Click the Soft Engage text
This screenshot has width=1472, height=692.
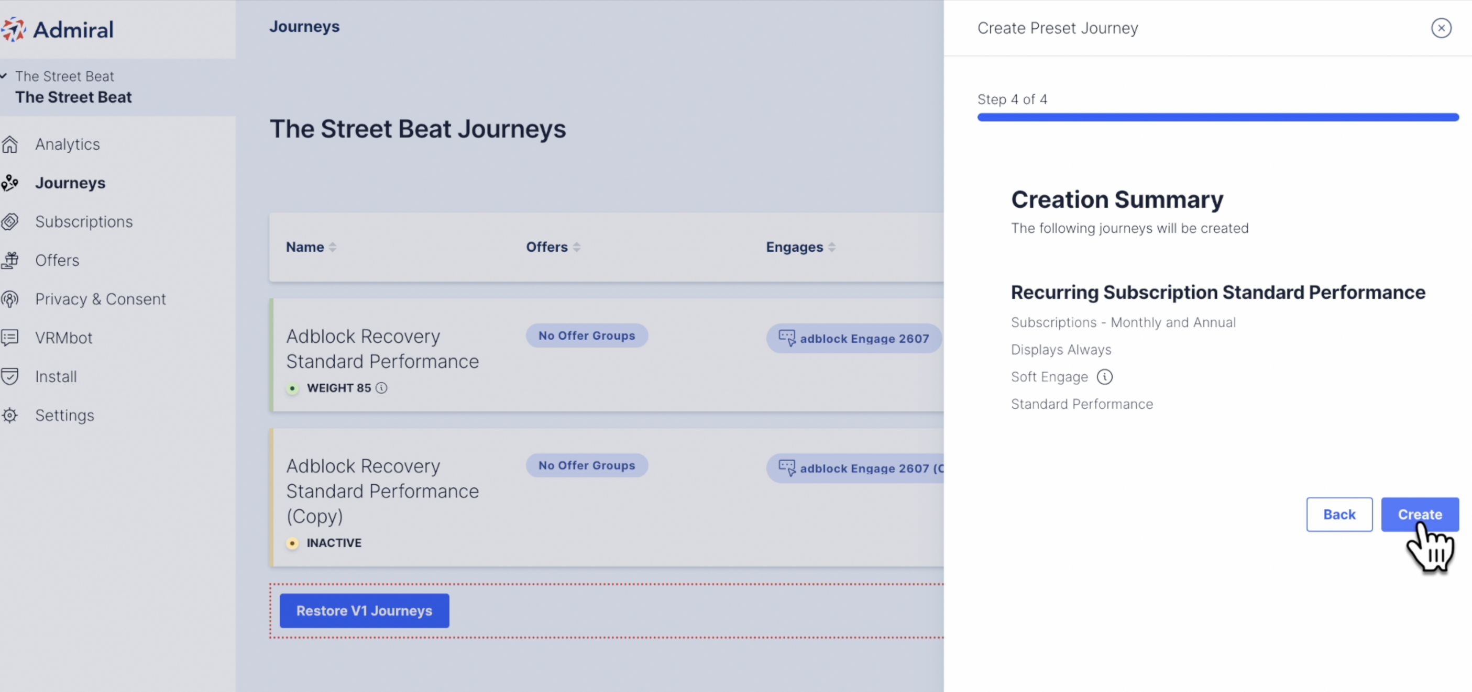tap(1049, 377)
